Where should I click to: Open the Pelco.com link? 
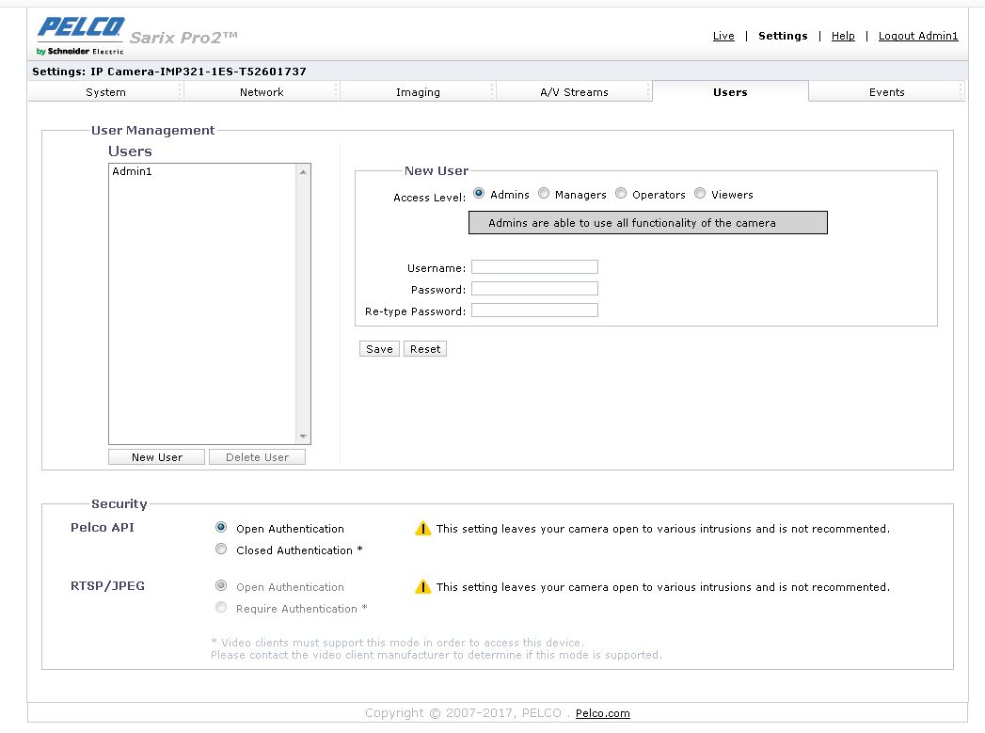pos(601,713)
